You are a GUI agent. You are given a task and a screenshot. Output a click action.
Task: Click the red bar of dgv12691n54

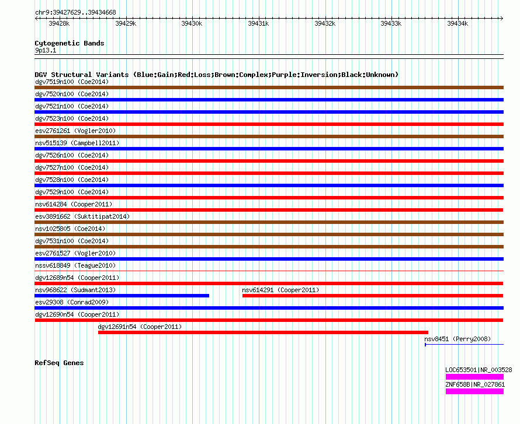tap(263, 332)
